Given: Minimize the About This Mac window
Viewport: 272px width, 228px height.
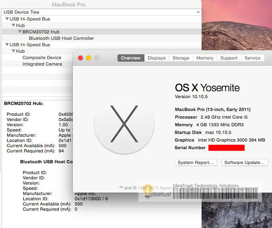Looking at the screenshot, I should point(89,58).
